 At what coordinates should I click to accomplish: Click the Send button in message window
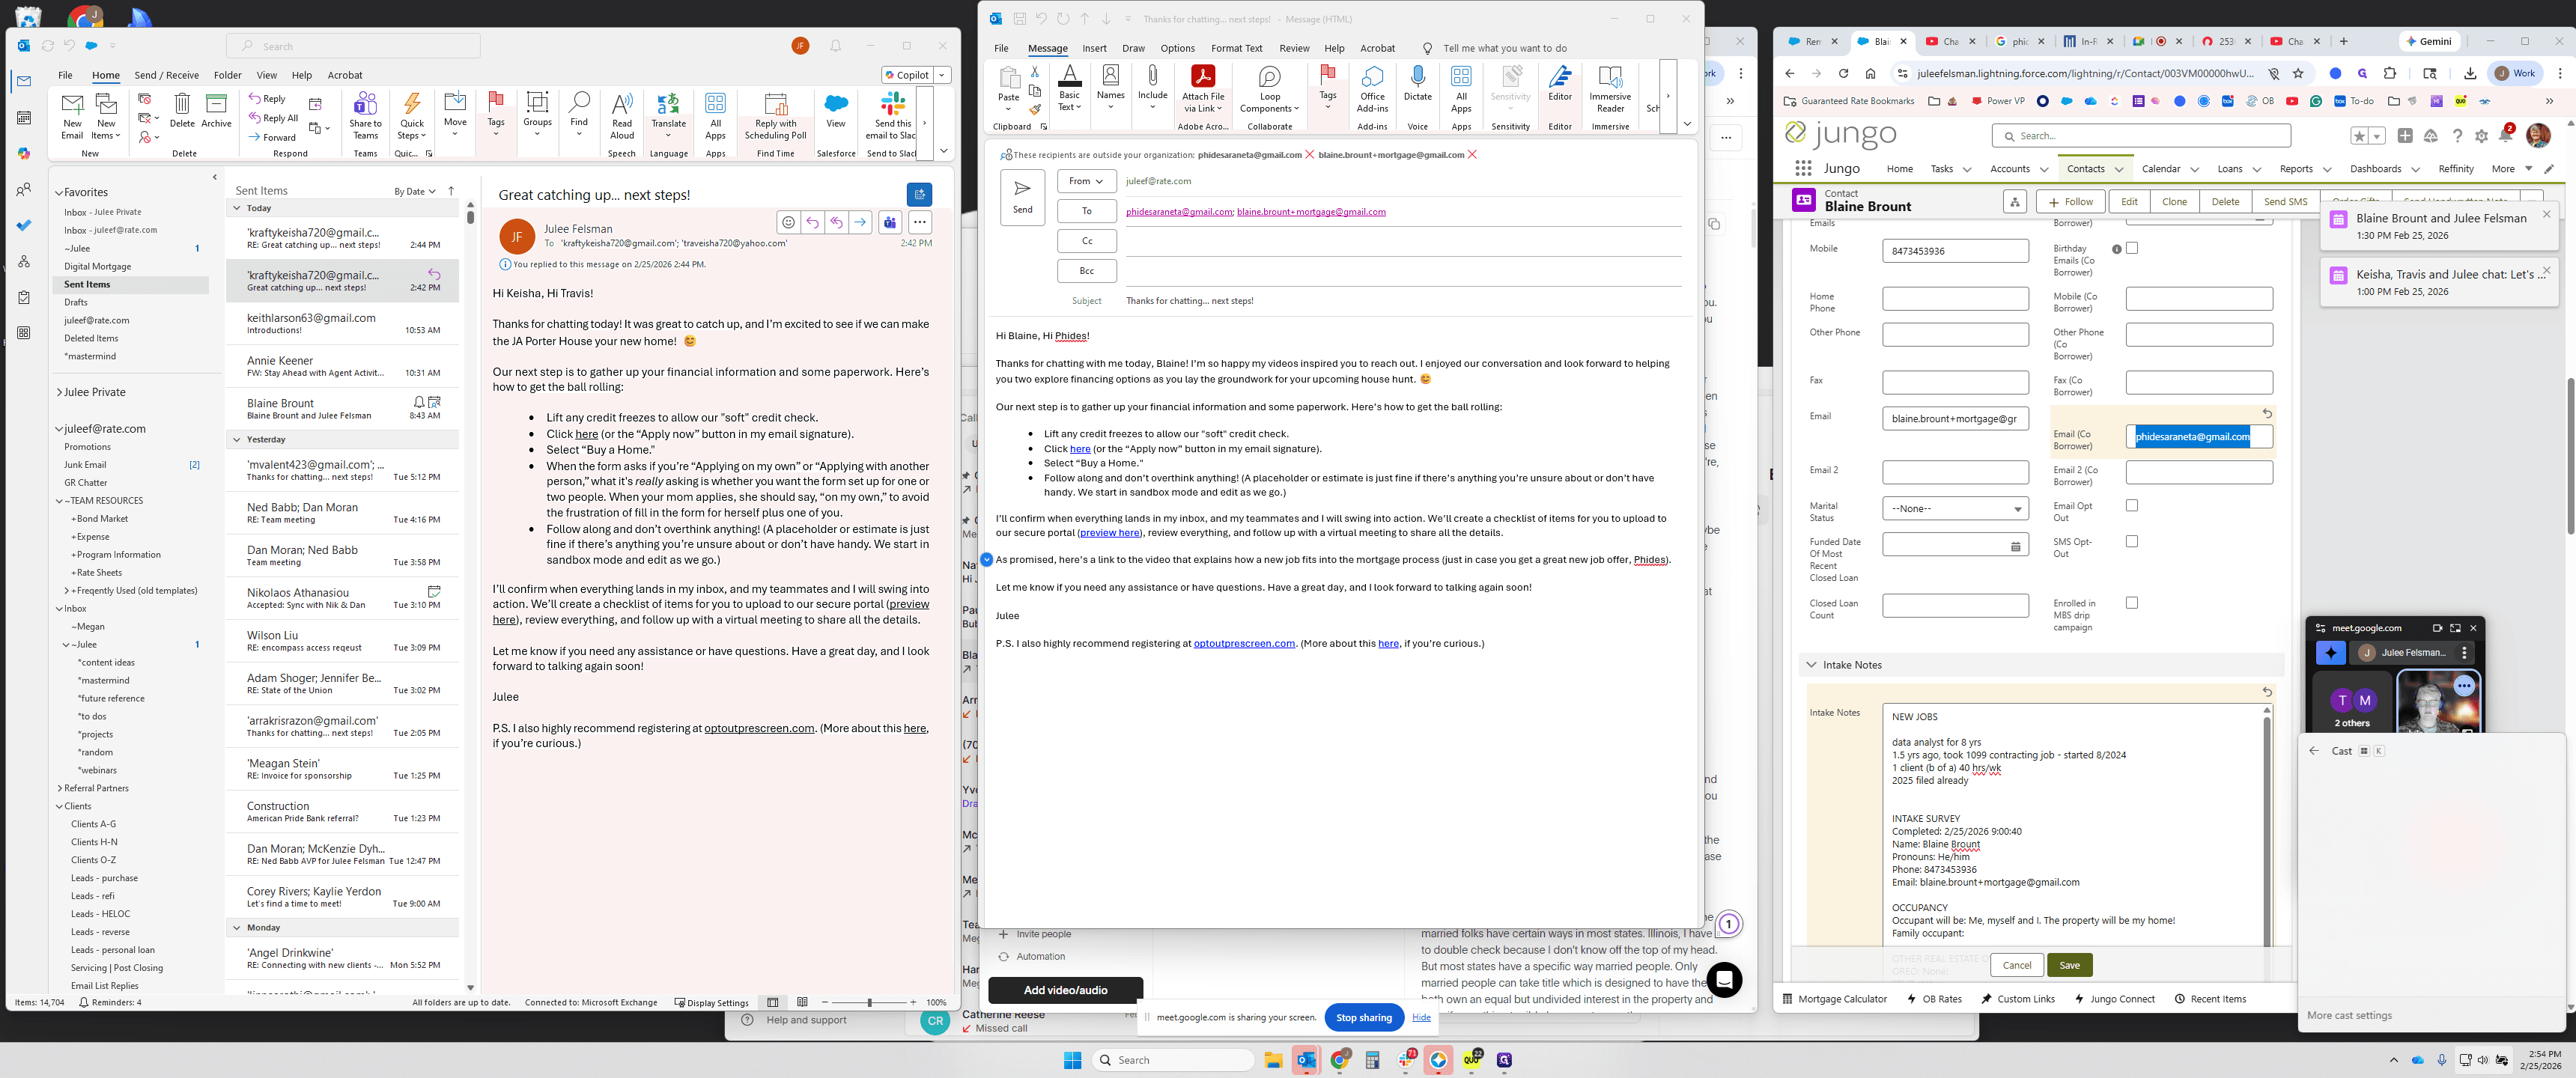pyautogui.click(x=1022, y=197)
